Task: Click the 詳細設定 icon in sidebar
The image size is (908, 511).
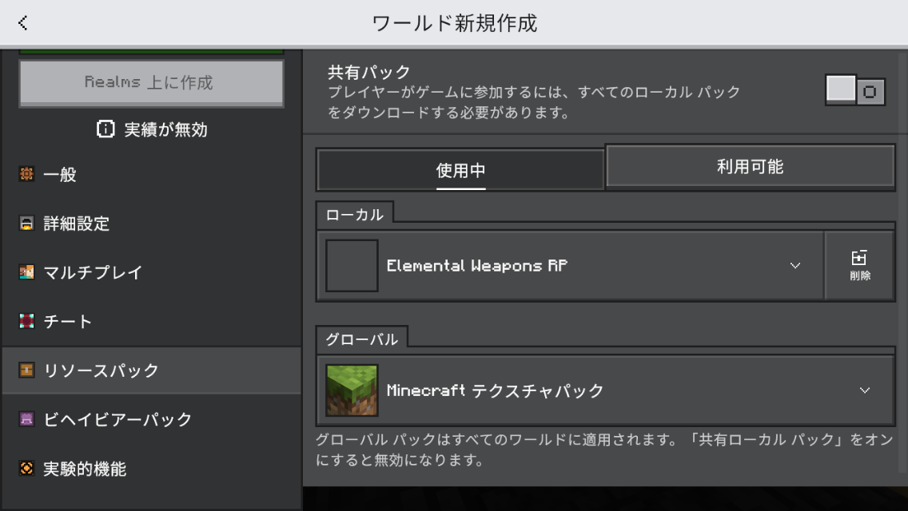Action: 26,224
